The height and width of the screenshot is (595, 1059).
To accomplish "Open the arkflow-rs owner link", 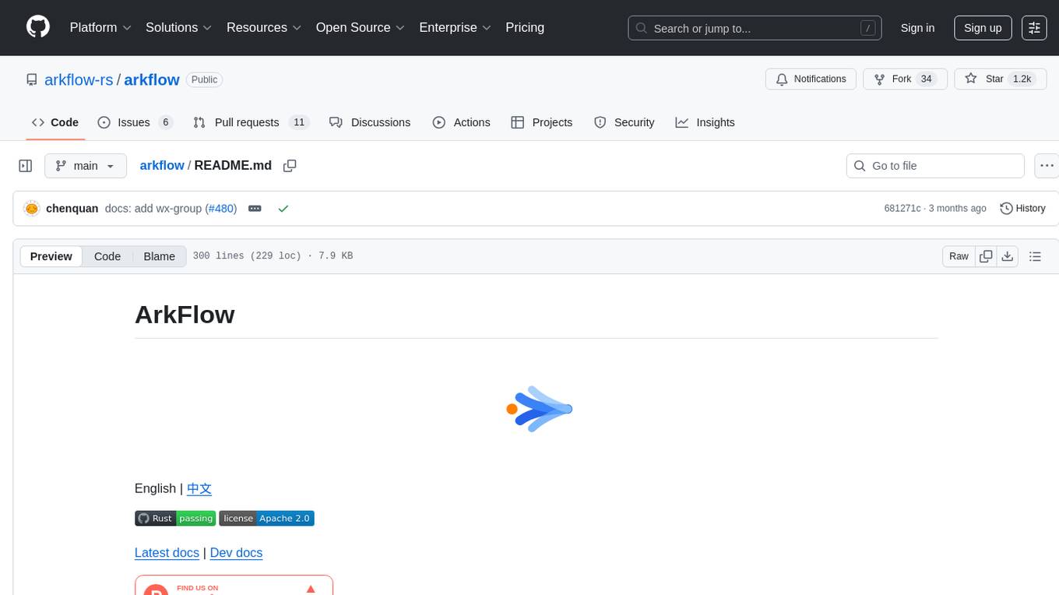I will (x=79, y=79).
